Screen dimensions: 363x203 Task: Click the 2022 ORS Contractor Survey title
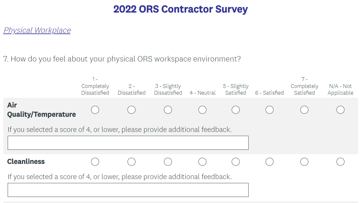(181, 9)
